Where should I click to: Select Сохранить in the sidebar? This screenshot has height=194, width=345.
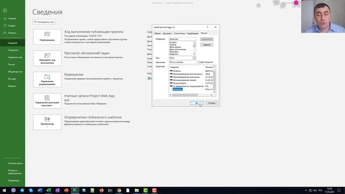pyautogui.click(x=13, y=50)
